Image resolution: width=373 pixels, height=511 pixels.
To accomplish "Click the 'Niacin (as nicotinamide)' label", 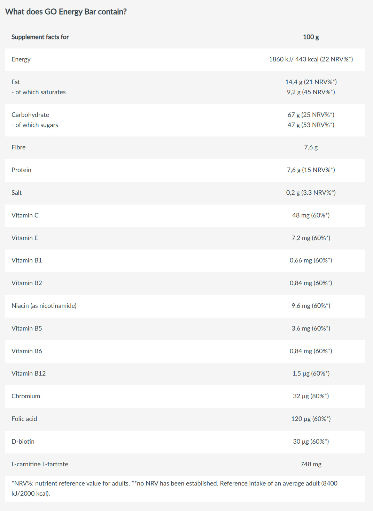I will pyautogui.click(x=44, y=306).
